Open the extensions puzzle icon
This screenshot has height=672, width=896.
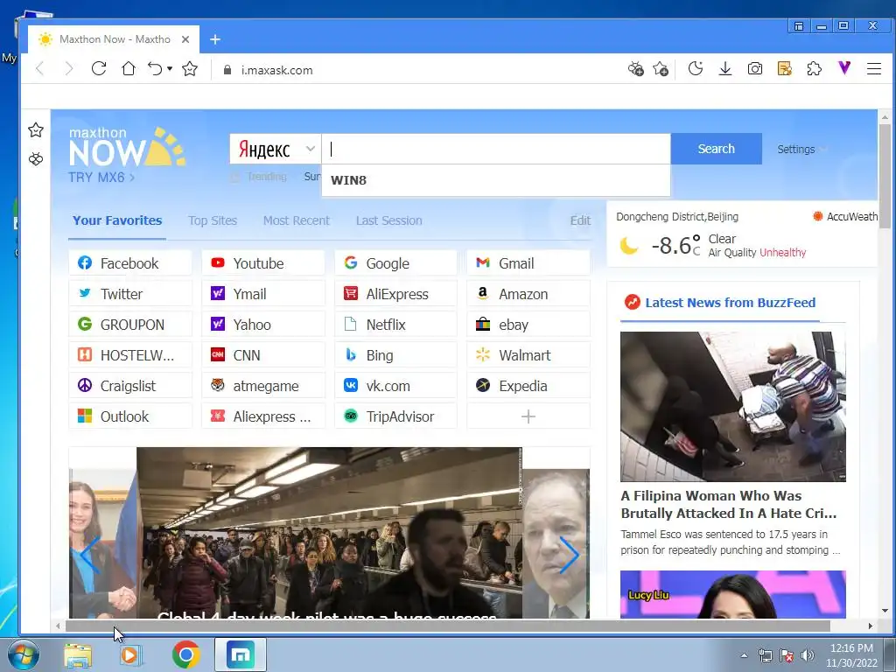tap(815, 69)
